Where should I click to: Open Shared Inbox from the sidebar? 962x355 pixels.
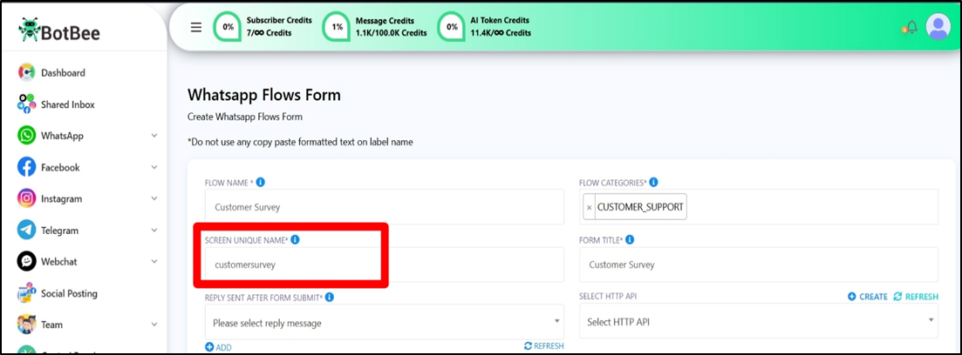(x=67, y=104)
